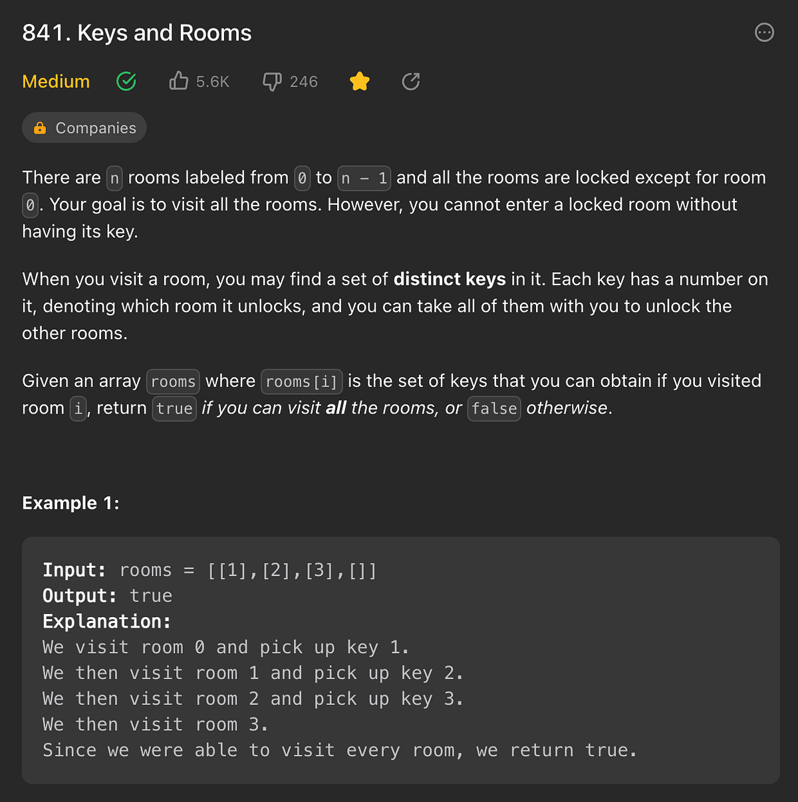This screenshot has width=798, height=802.
Task: Click the problem title Keys and Rooms
Action: [137, 33]
